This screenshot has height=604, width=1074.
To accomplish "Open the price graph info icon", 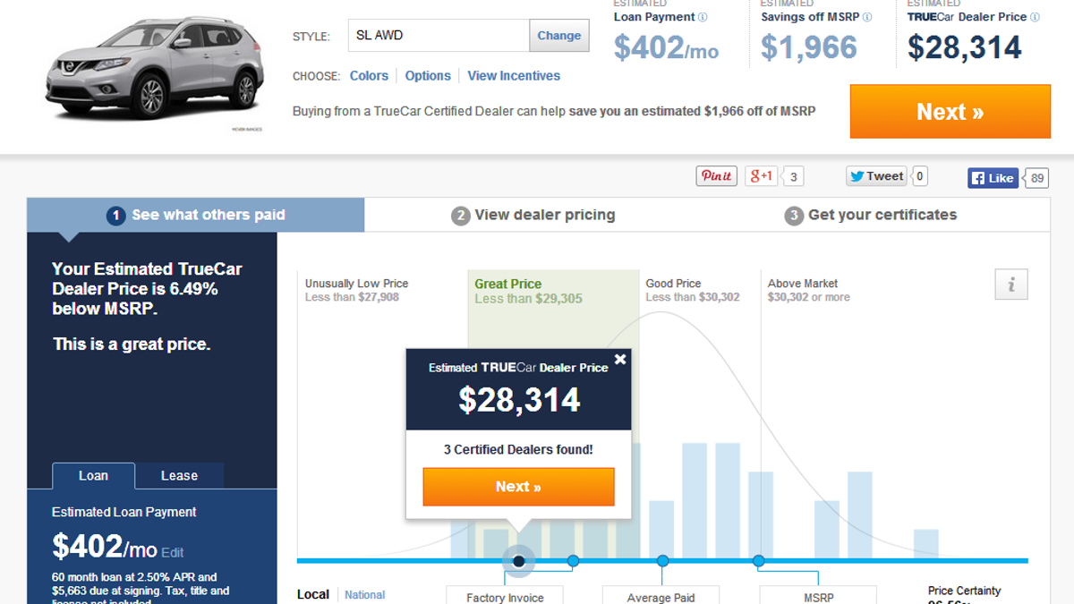I will coord(1011,285).
